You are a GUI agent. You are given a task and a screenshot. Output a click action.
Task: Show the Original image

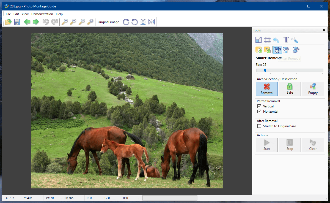pyautogui.click(x=108, y=22)
